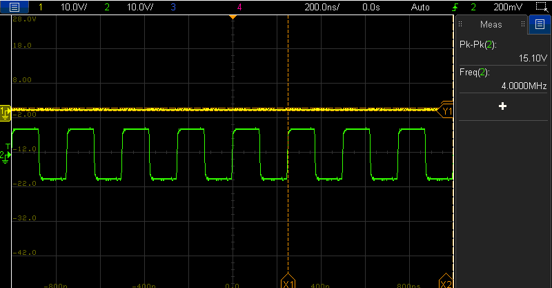
Task: Enable channel 4 in top bar
Action: [239, 7]
